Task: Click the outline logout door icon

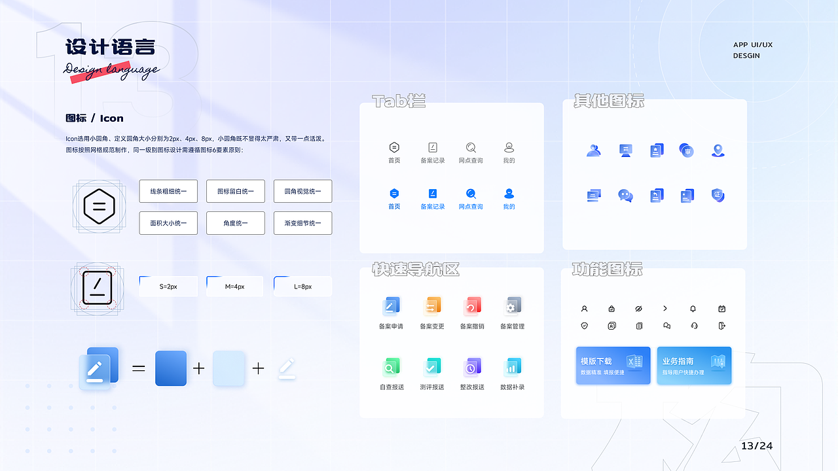Action: [722, 326]
